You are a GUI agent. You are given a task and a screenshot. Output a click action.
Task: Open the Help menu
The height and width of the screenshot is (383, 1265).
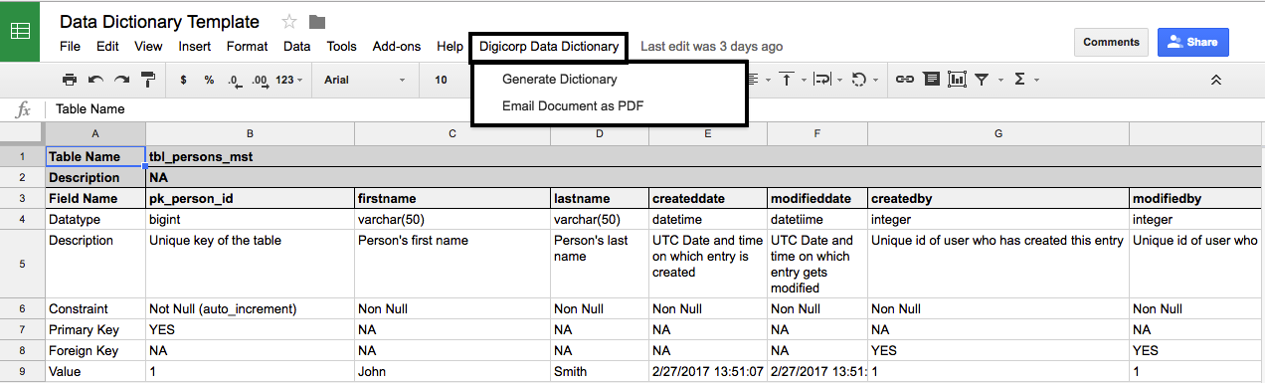450,46
